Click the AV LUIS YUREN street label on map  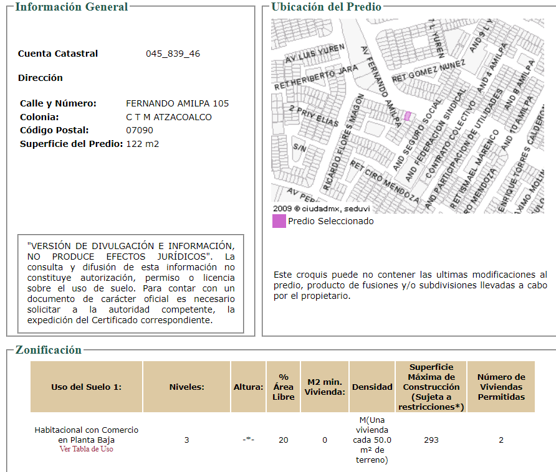(315, 54)
